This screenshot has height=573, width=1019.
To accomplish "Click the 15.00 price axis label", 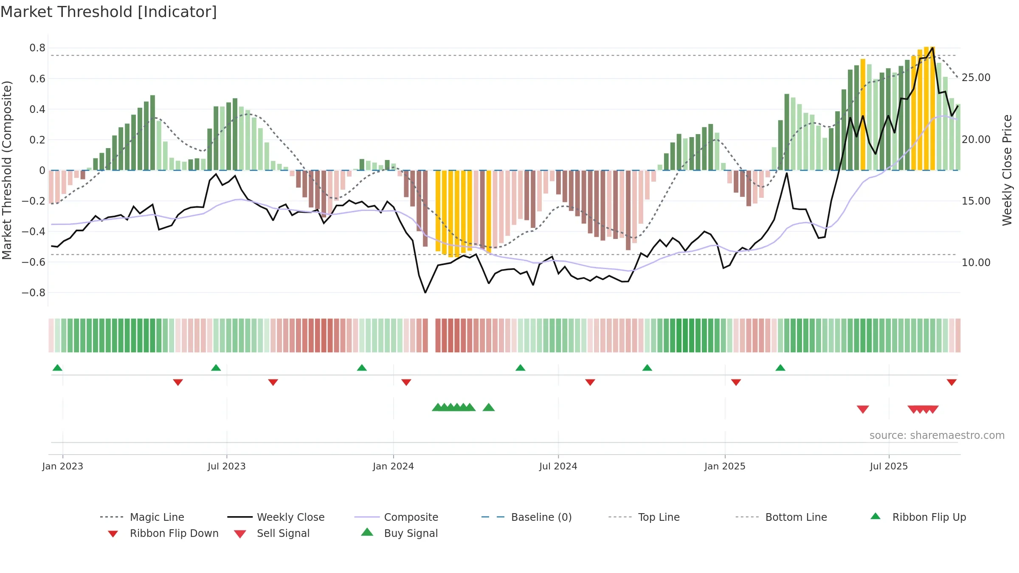I will (976, 201).
